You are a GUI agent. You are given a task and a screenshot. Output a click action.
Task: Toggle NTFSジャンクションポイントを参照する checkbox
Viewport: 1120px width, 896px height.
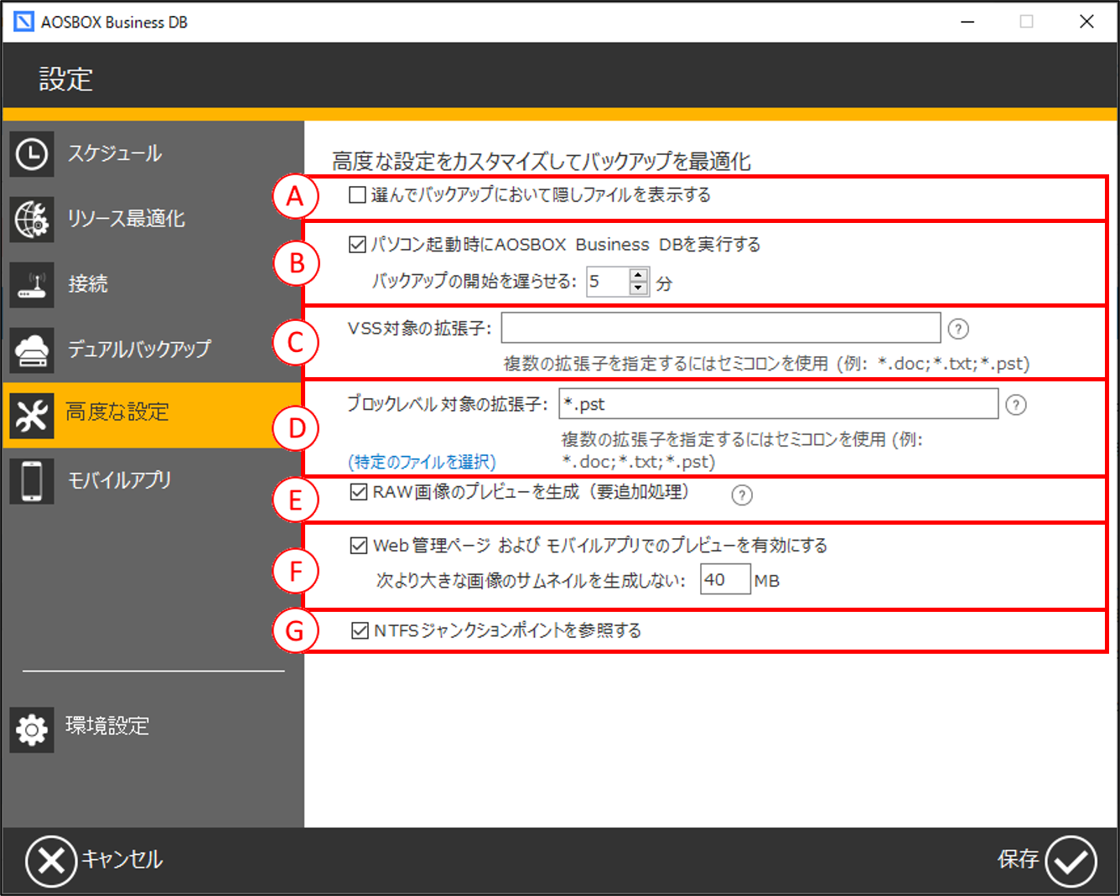360,630
